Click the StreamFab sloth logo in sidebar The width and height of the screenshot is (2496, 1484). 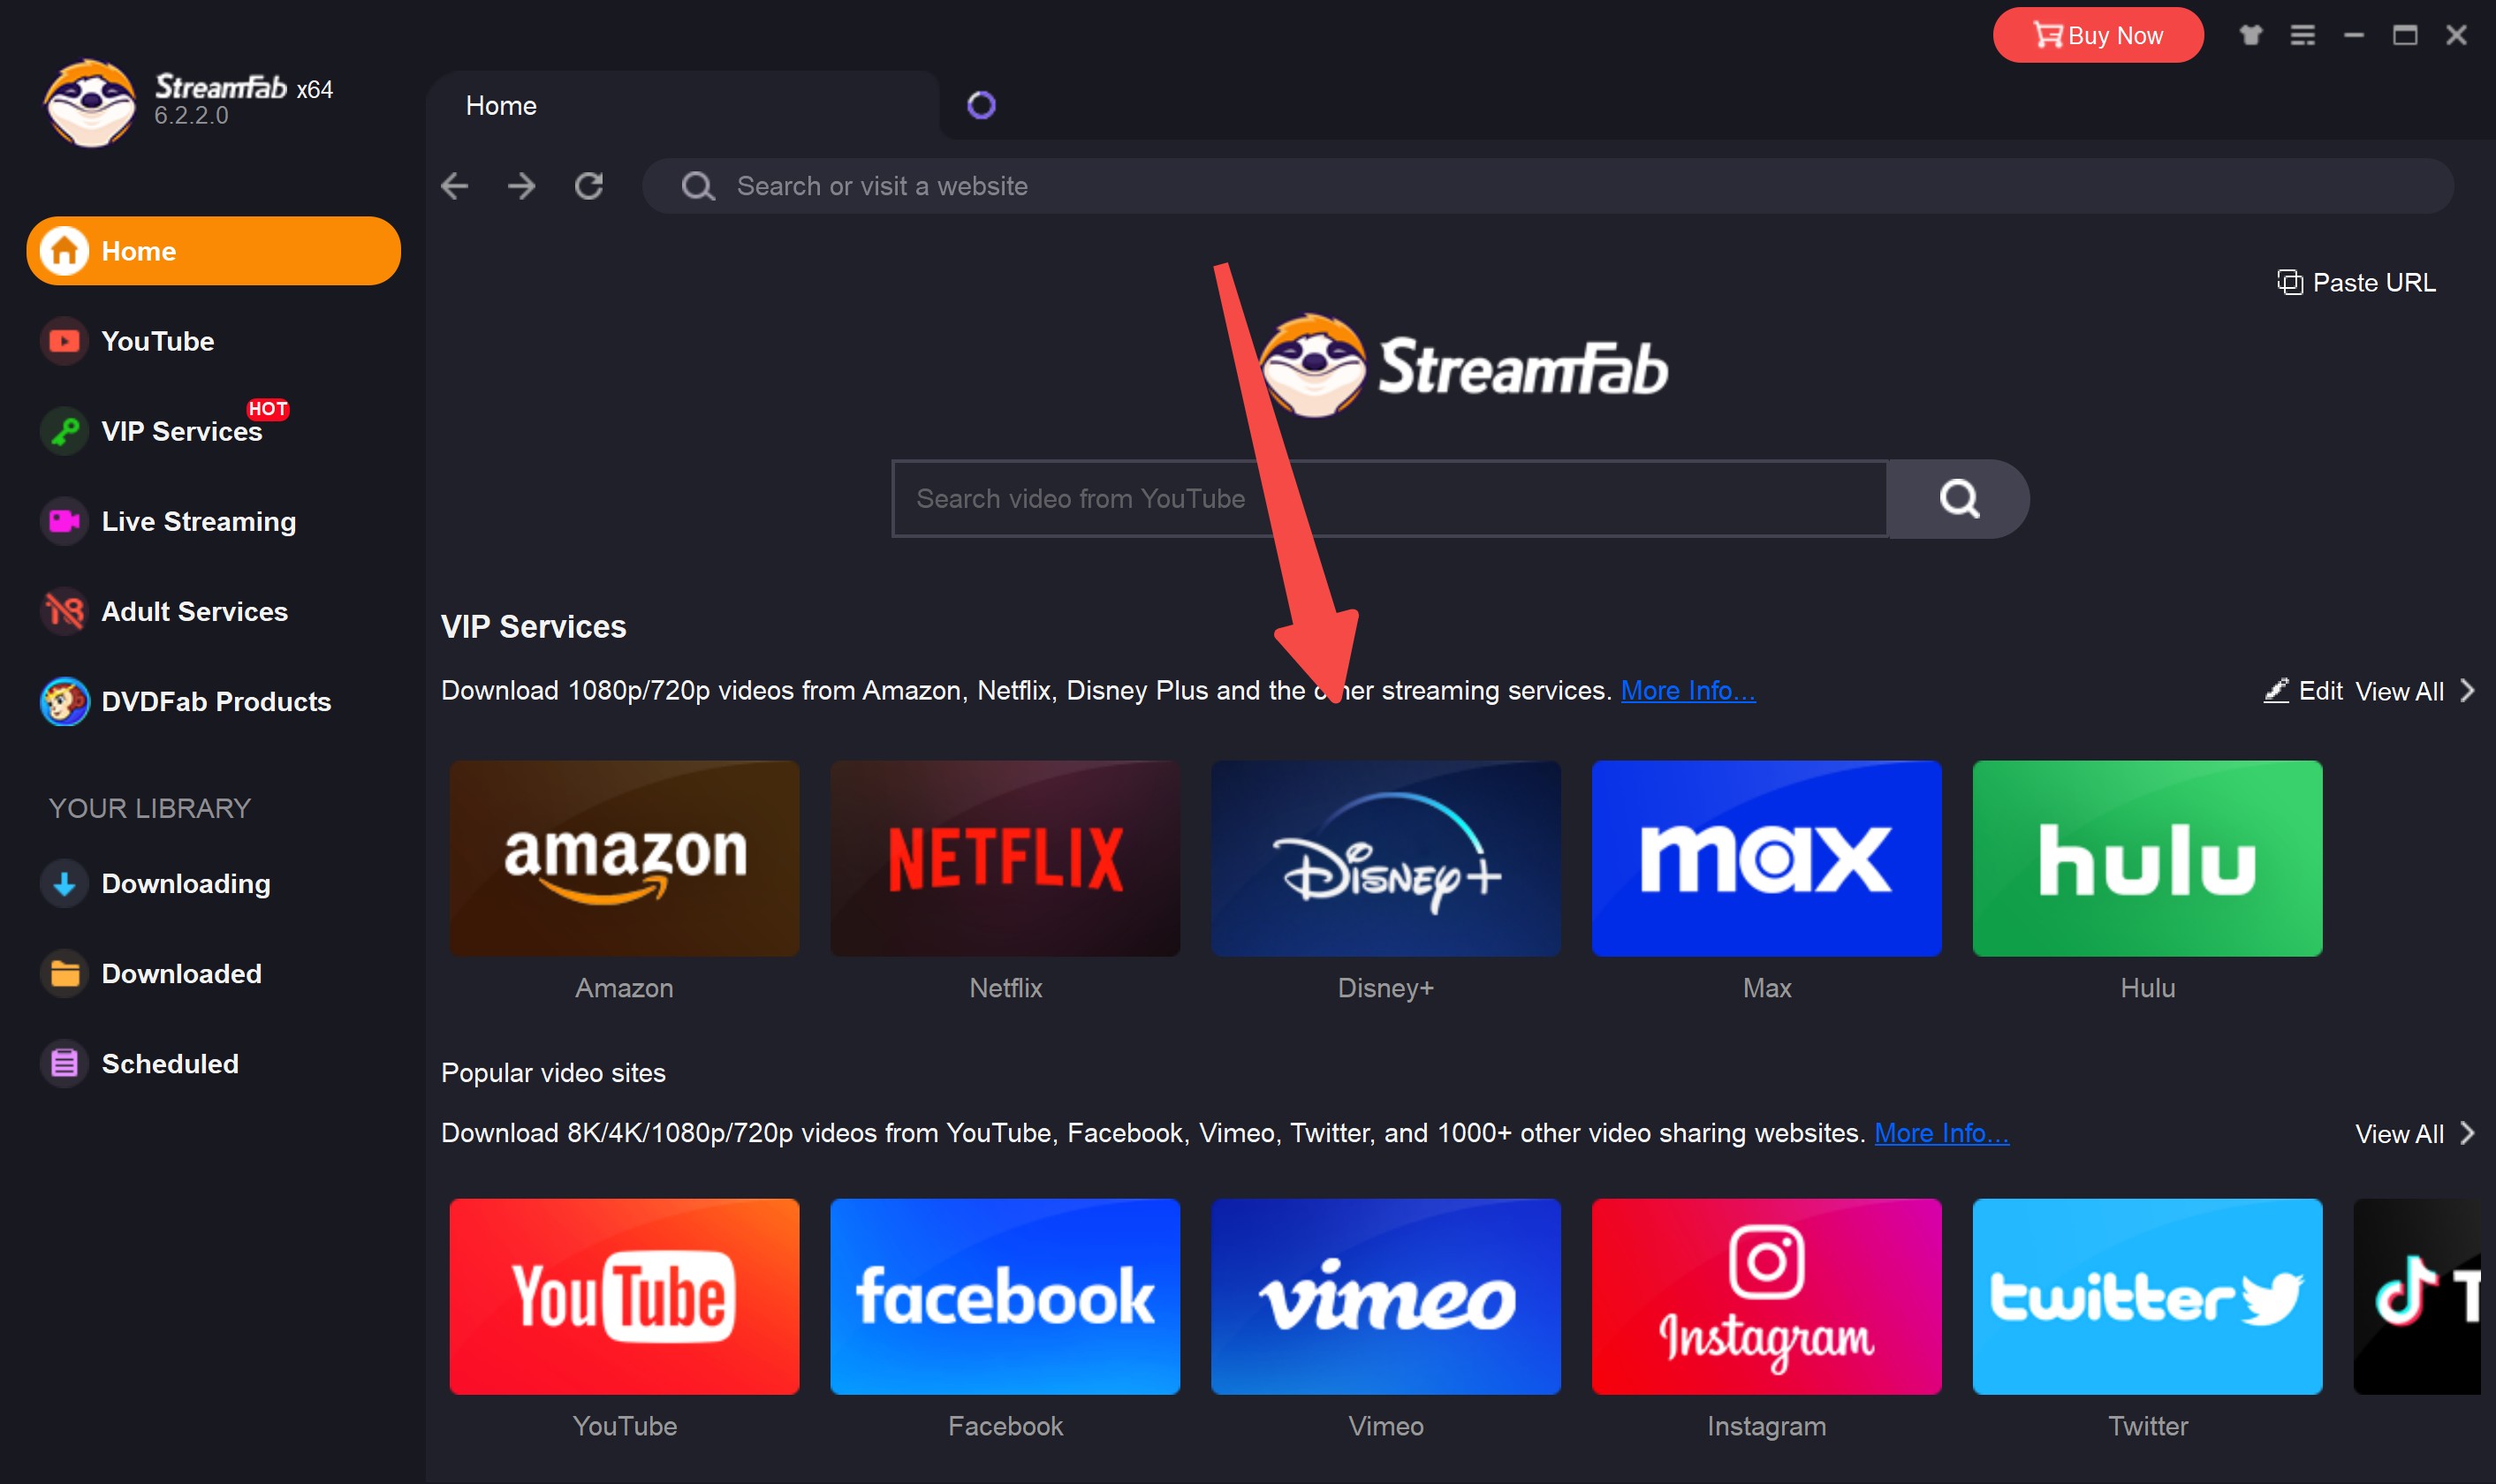pyautogui.click(x=90, y=103)
